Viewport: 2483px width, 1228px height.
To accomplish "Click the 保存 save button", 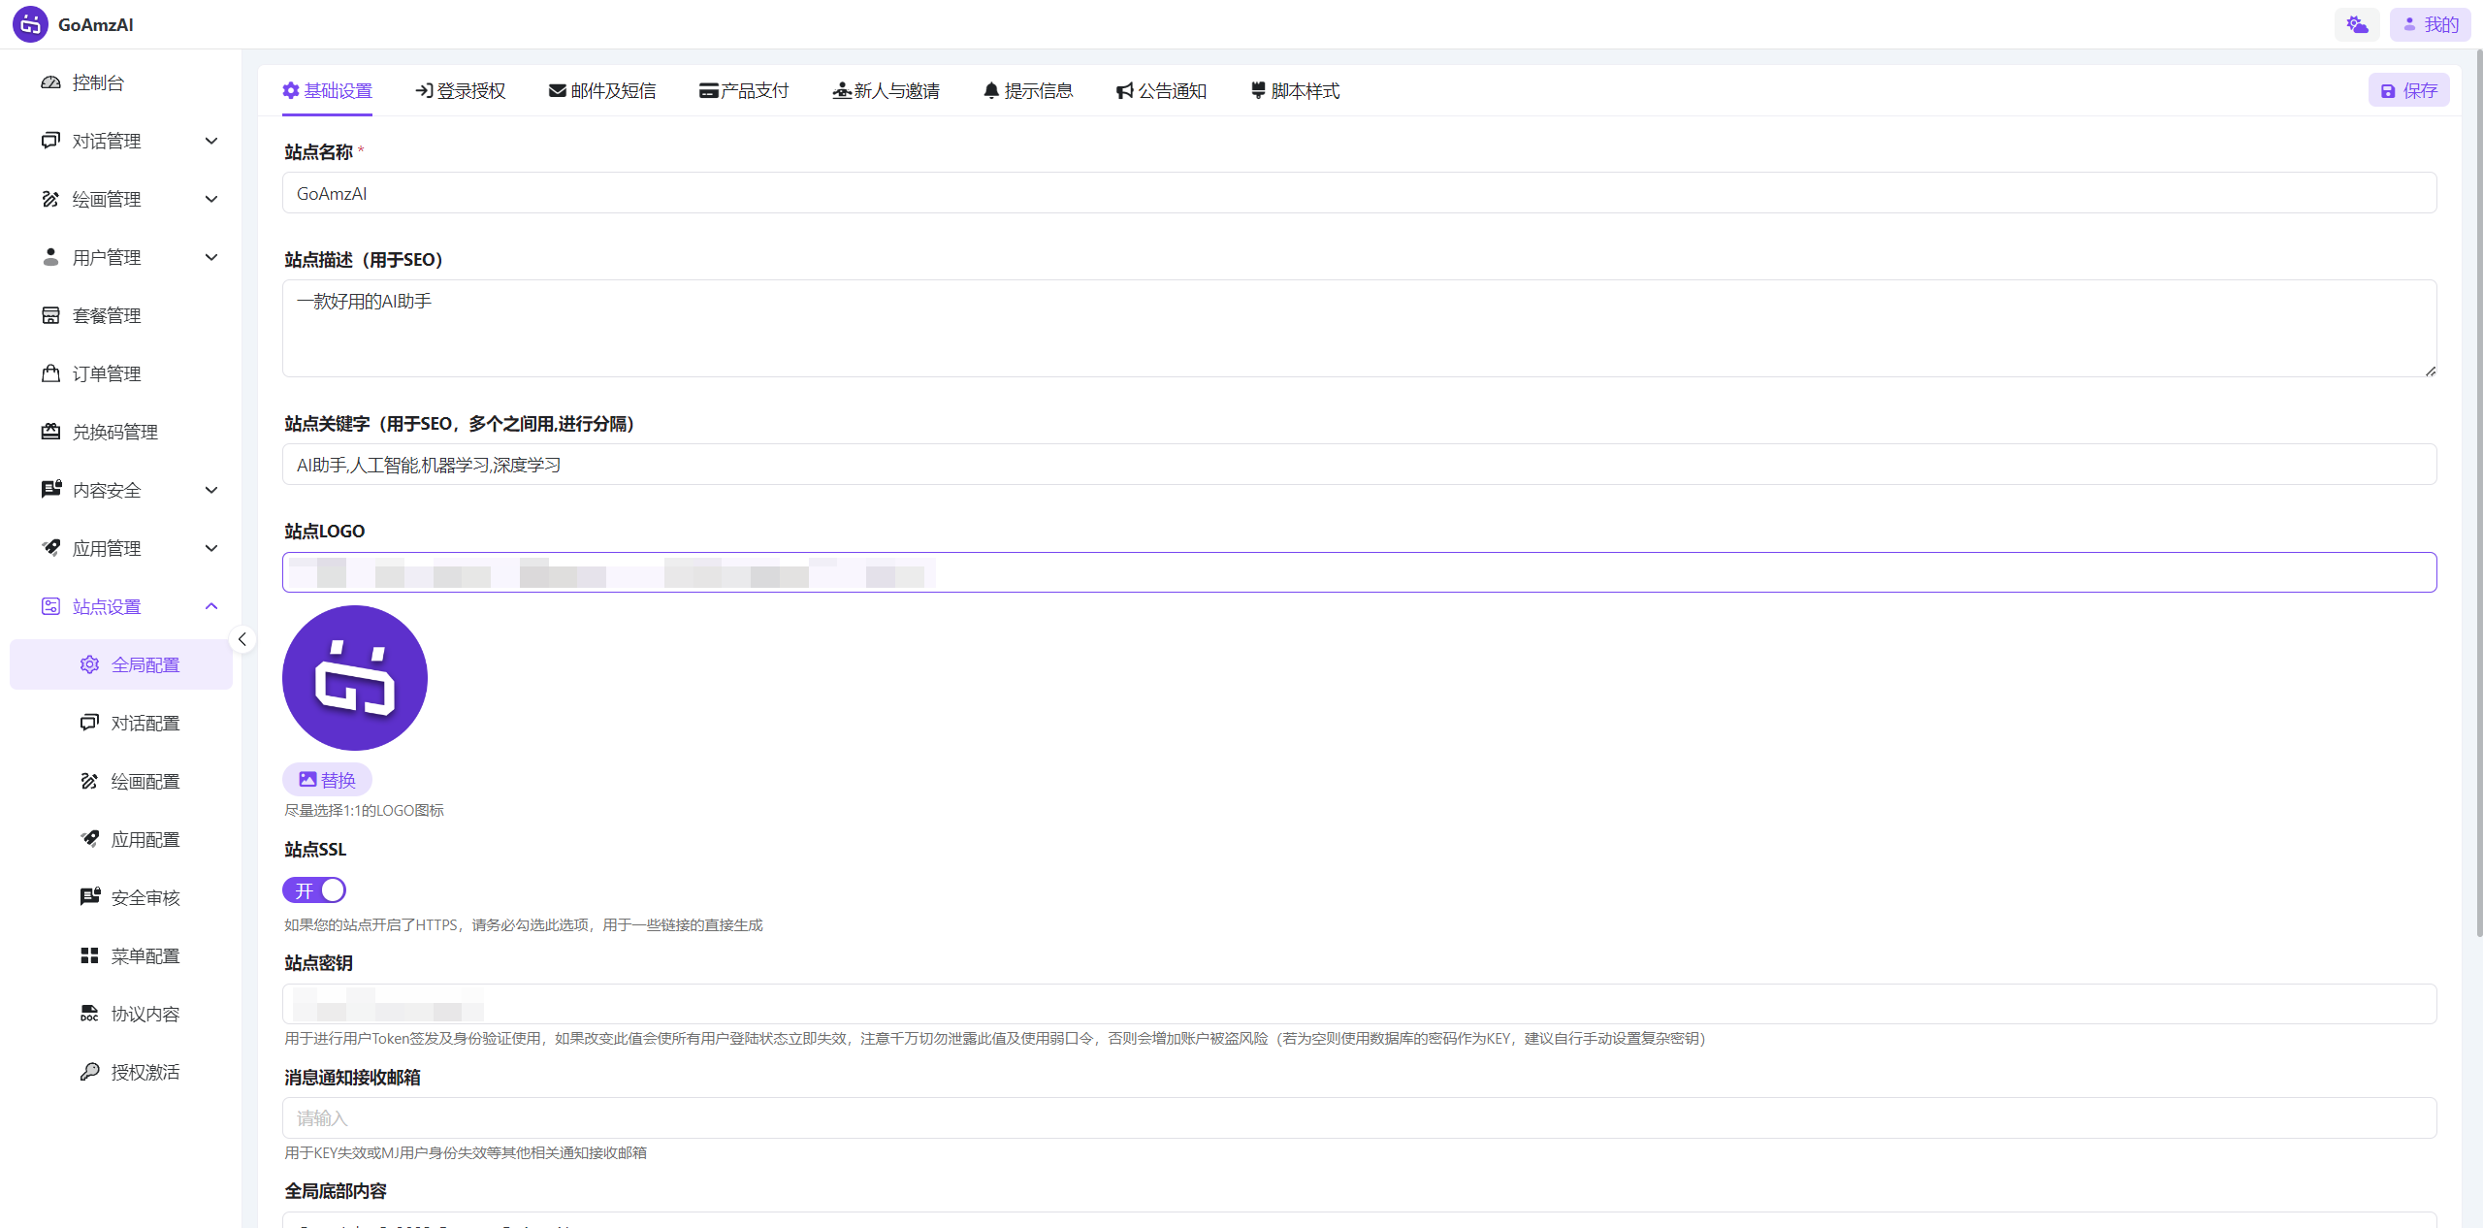I will point(2408,90).
